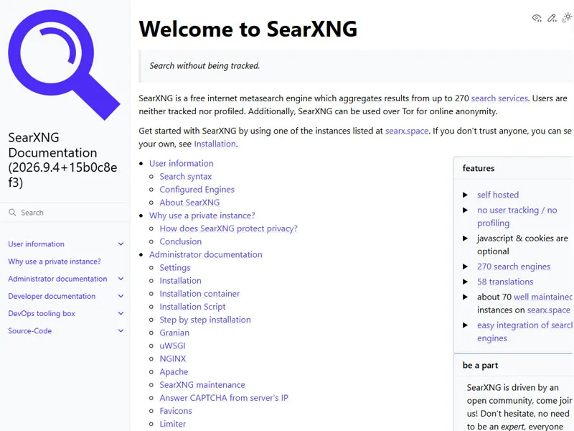574x431 pixels.
Task: Click the 'Welcome to SearXNG' heading
Action: click(x=248, y=29)
